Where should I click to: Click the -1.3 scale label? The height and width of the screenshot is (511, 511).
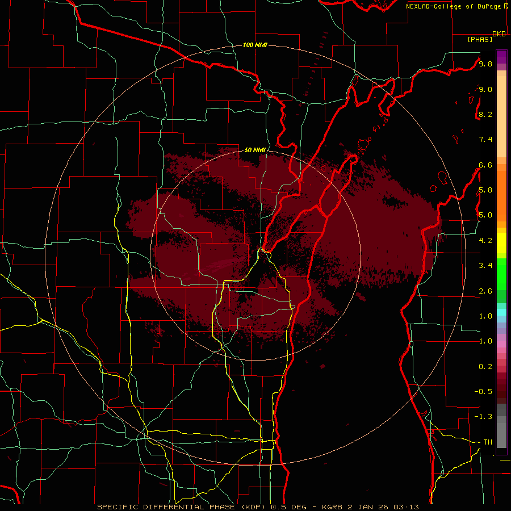tap(483, 417)
